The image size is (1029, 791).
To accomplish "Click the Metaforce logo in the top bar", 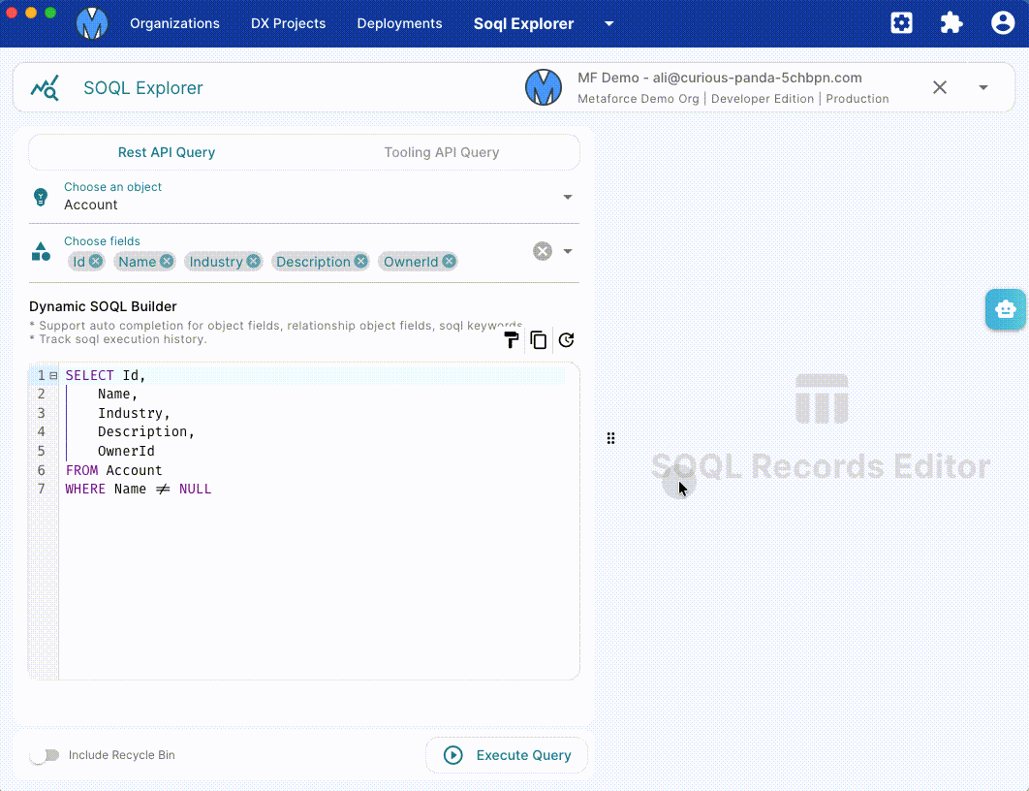I will pos(92,23).
